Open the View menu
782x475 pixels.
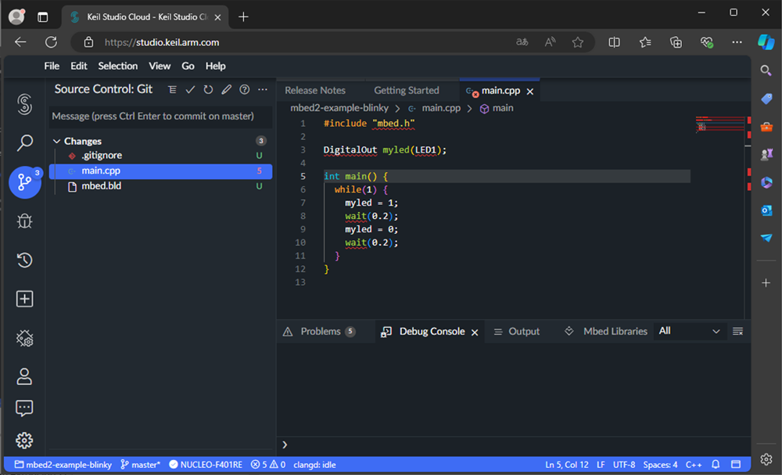pos(160,66)
